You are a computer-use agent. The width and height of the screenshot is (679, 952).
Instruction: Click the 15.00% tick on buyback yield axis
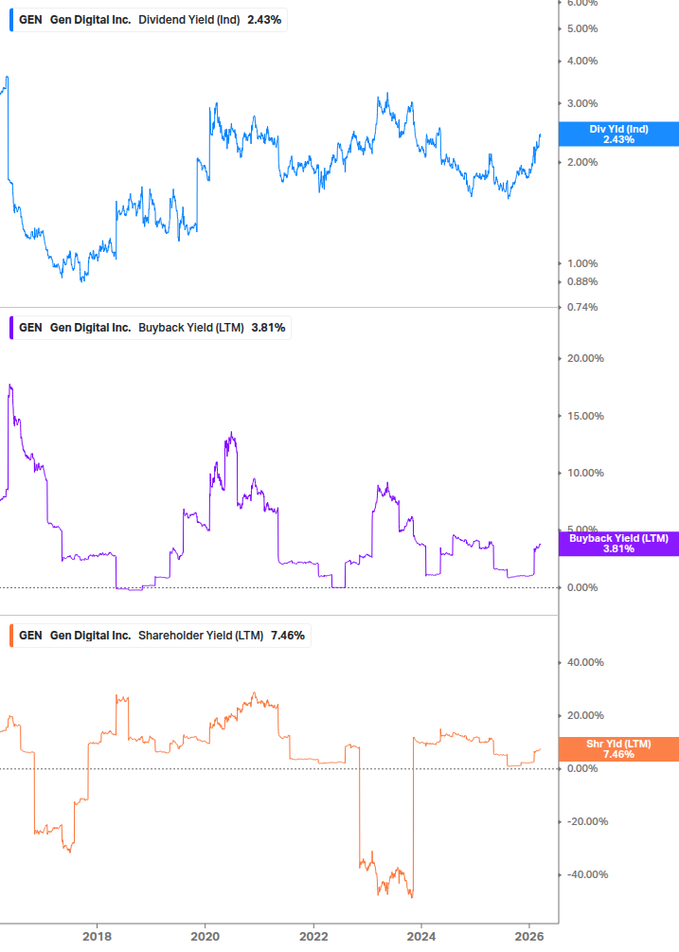click(585, 417)
